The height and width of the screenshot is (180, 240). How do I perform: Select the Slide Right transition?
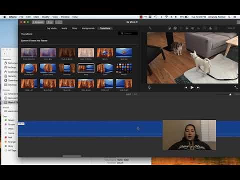pyautogui.click(x=124, y=83)
